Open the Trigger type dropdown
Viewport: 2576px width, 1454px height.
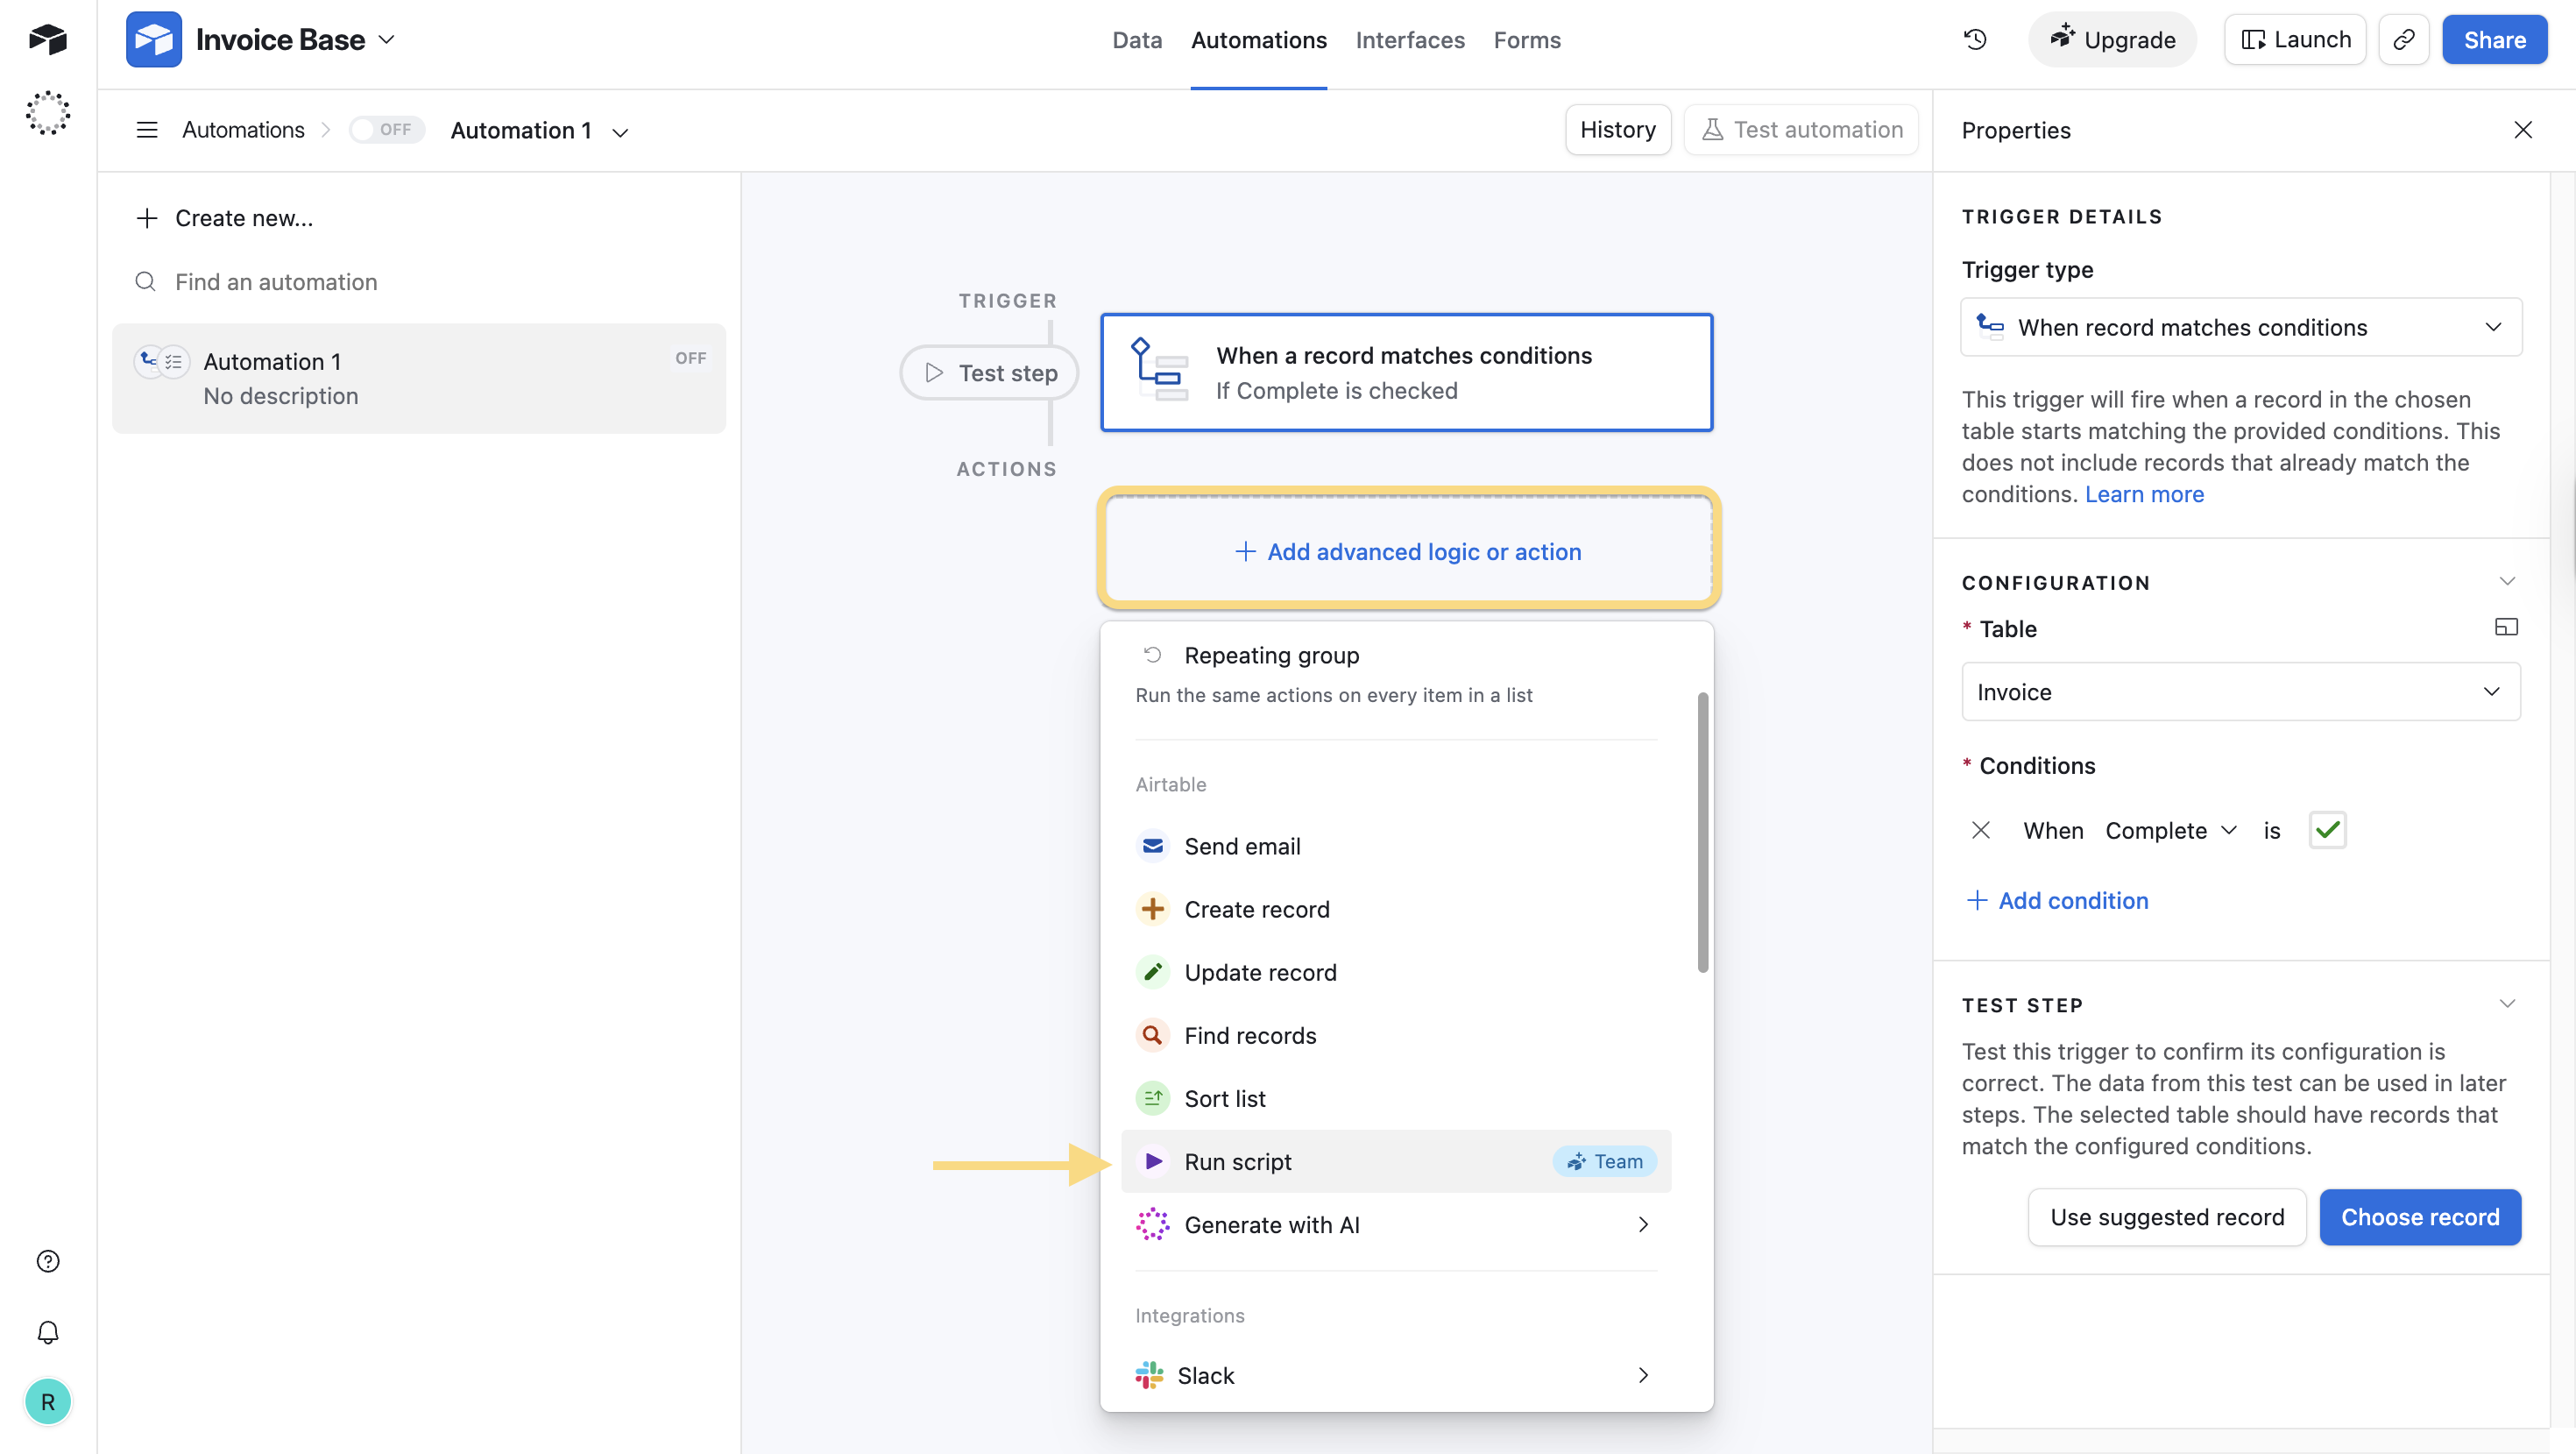click(2240, 327)
